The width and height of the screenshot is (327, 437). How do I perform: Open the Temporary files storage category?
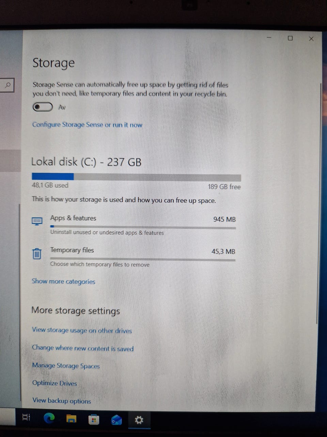(x=134, y=257)
